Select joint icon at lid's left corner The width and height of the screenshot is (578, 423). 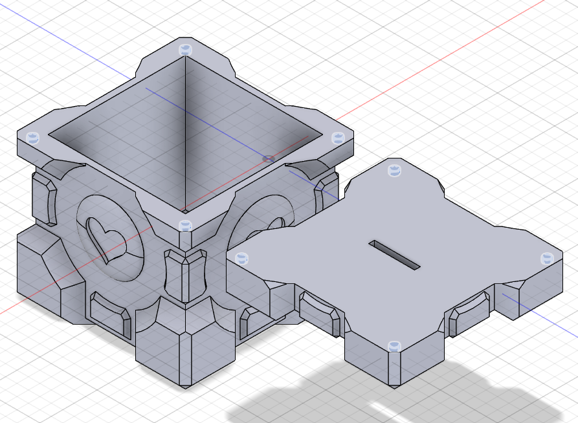point(241,258)
